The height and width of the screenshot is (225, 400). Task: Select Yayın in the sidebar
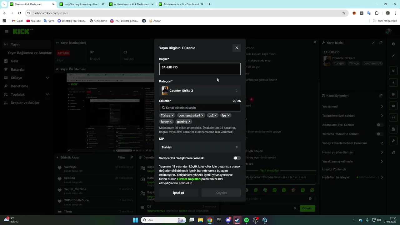(x=26, y=44)
